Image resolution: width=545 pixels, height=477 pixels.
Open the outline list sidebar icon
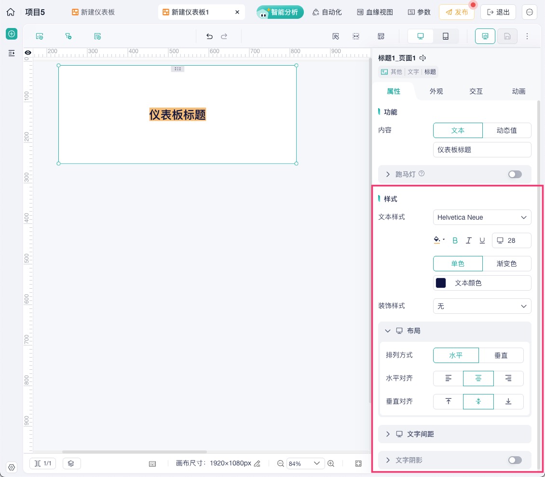point(12,53)
